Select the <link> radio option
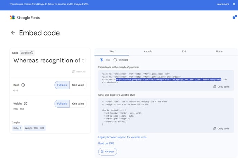This screenshot has height=159, width=238. (101, 60)
